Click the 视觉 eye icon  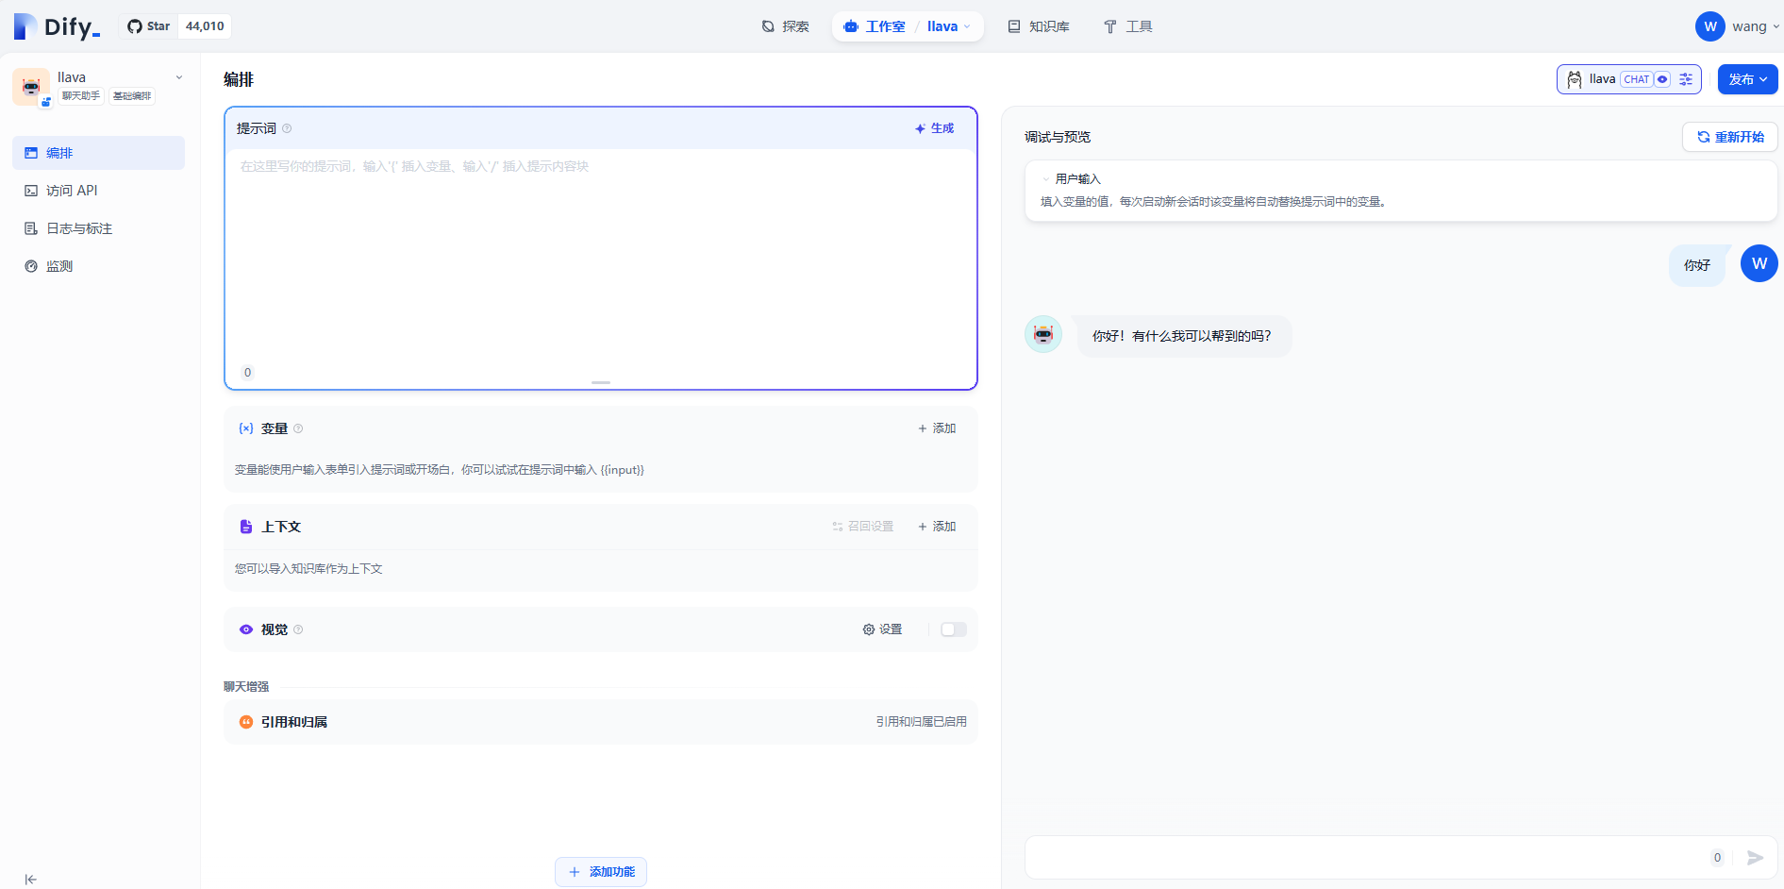tap(246, 629)
